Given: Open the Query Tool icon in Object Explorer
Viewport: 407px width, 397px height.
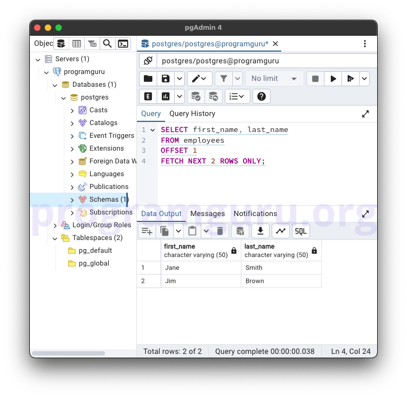Looking at the screenshot, I should [x=61, y=44].
